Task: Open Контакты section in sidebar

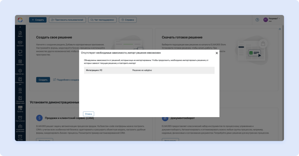Action: pyautogui.click(x=20, y=43)
